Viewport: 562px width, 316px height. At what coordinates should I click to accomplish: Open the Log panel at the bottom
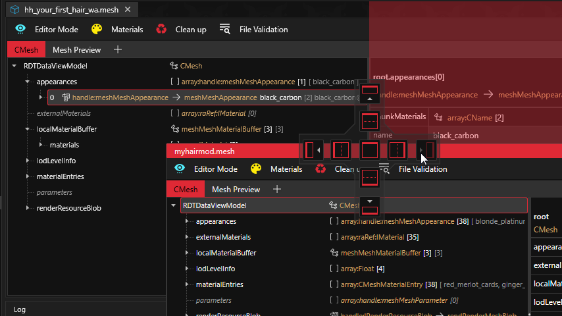click(20, 309)
